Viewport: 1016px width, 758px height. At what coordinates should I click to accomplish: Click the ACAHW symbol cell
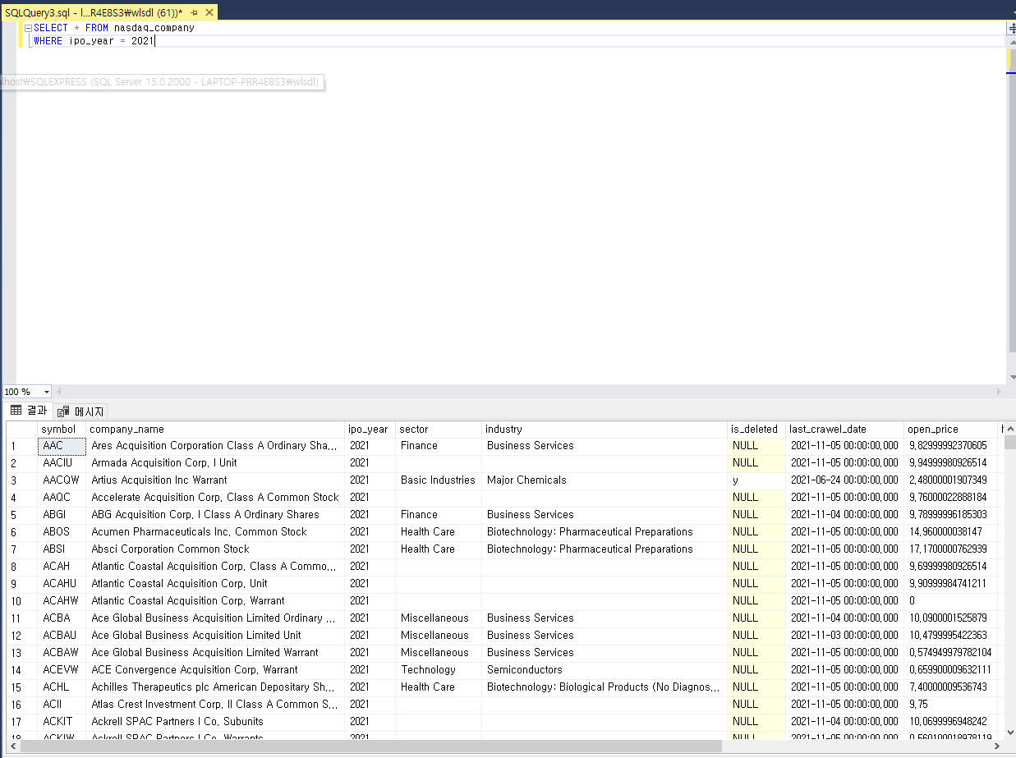point(62,601)
